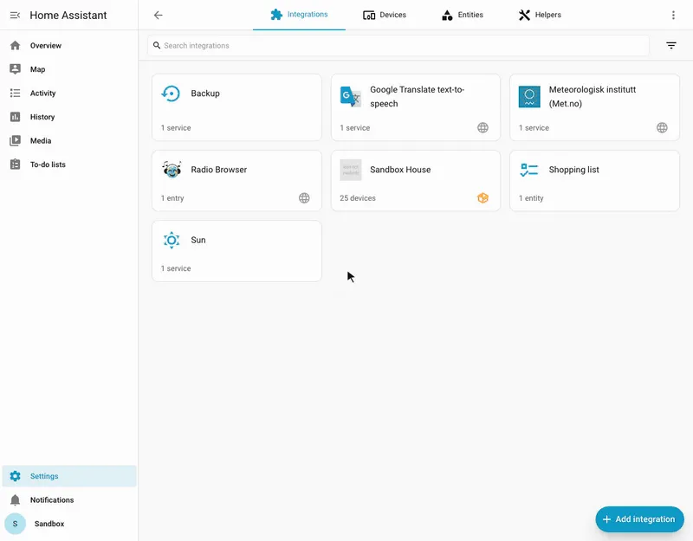The image size is (693, 541).
Task: Click the Met.no weather logo icon
Action: tap(529, 97)
